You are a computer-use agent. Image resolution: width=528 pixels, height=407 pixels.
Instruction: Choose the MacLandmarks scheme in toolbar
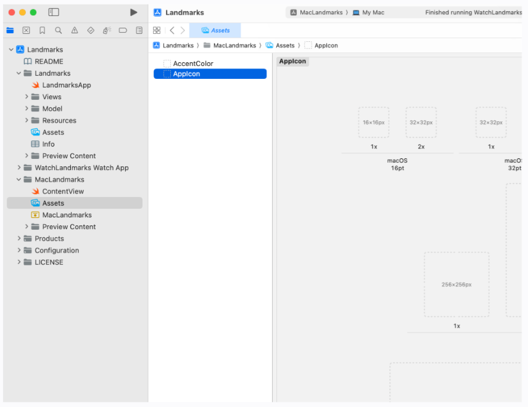click(316, 12)
